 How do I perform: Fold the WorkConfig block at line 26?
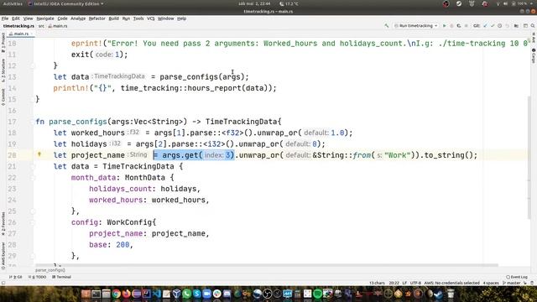point(33,222)
